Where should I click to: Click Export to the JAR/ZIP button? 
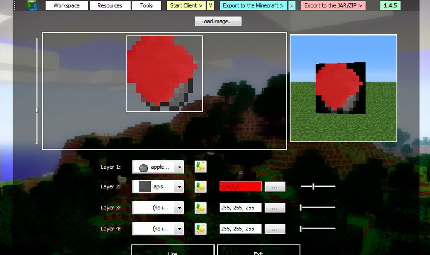click(x=333, y=5)
